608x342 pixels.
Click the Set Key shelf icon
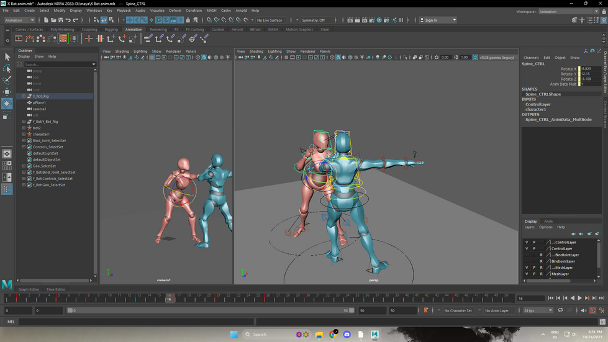pyautogui.click(x=89, y=38)
